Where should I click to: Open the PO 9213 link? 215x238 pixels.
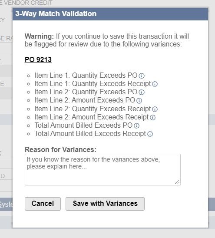[x=38, y=59]
